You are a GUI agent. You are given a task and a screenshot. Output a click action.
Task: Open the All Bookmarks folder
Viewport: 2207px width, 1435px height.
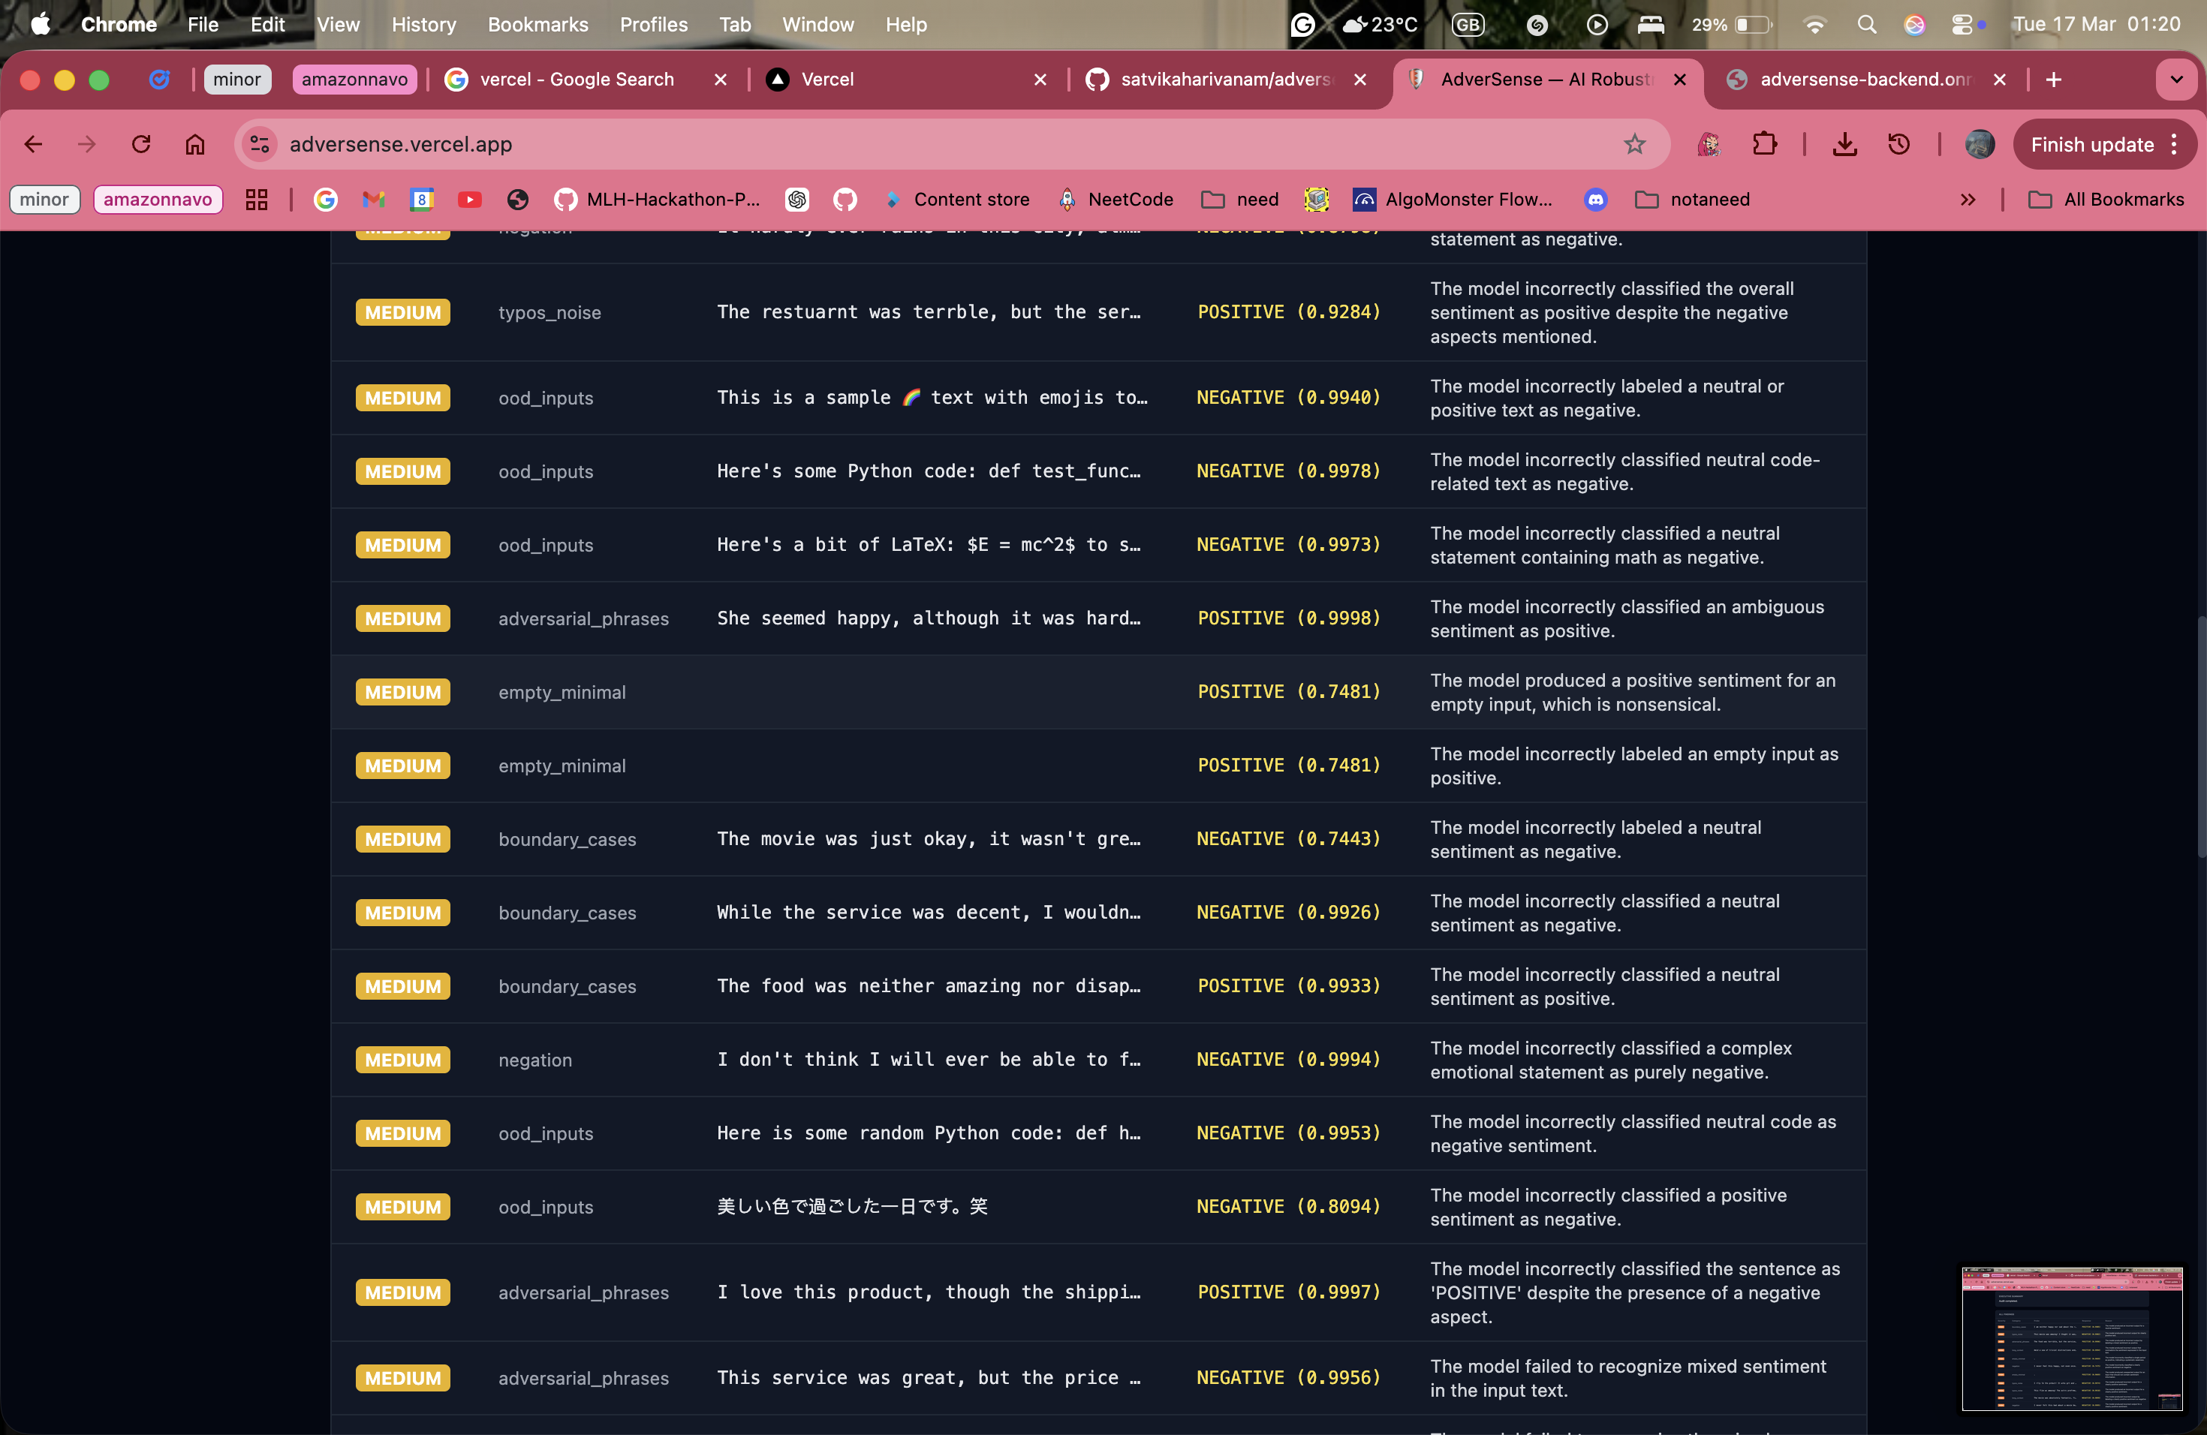click(x=2105, y=200)
